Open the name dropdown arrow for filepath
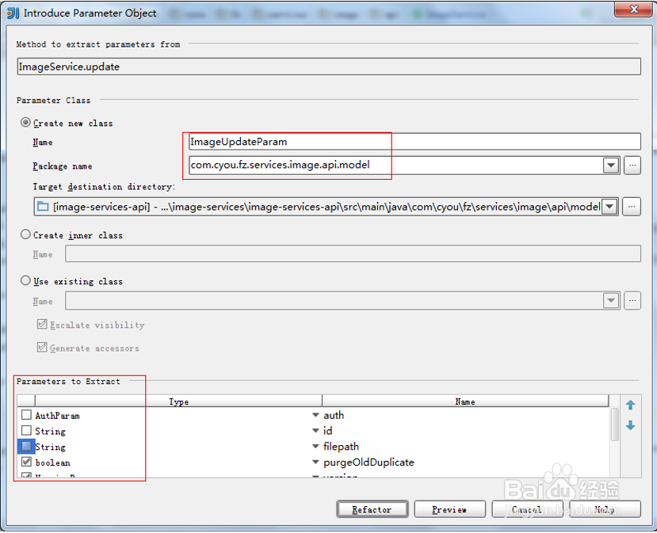The width and height of the screenshot is (657, 533). pos(315,447)
